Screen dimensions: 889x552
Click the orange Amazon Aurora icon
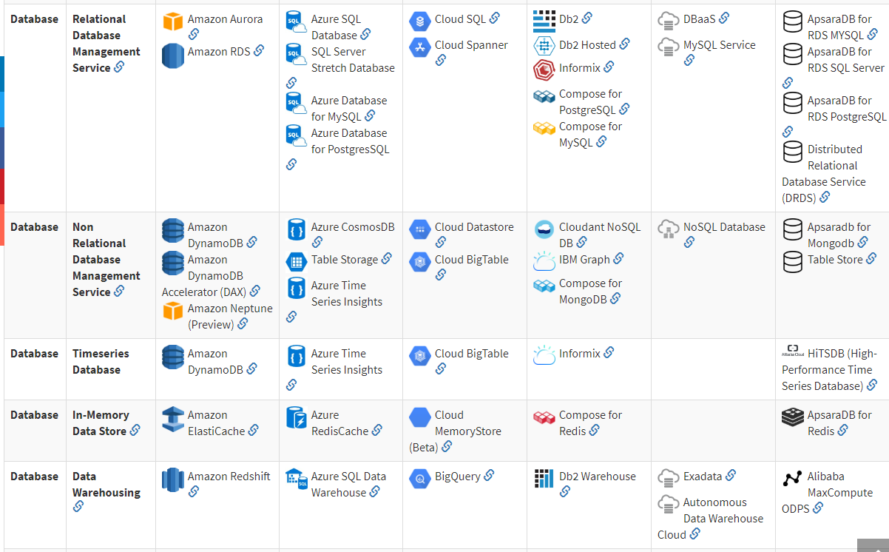coord(173,22)
